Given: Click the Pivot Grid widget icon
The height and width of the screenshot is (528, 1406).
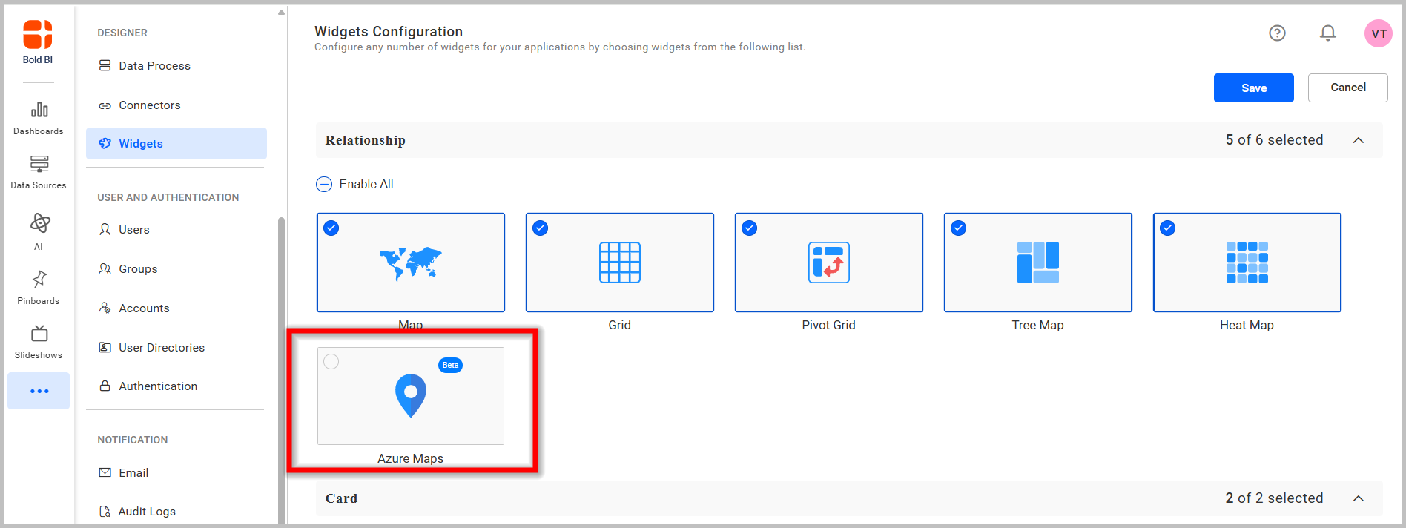Looking at the screenshot, I should [829, 263].
